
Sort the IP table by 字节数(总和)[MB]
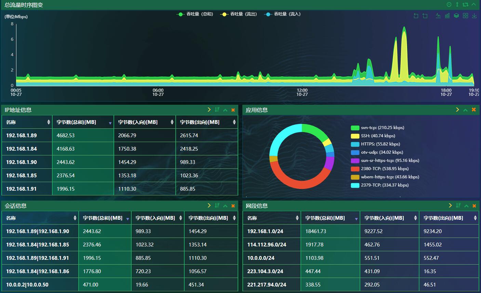[83, 122]
